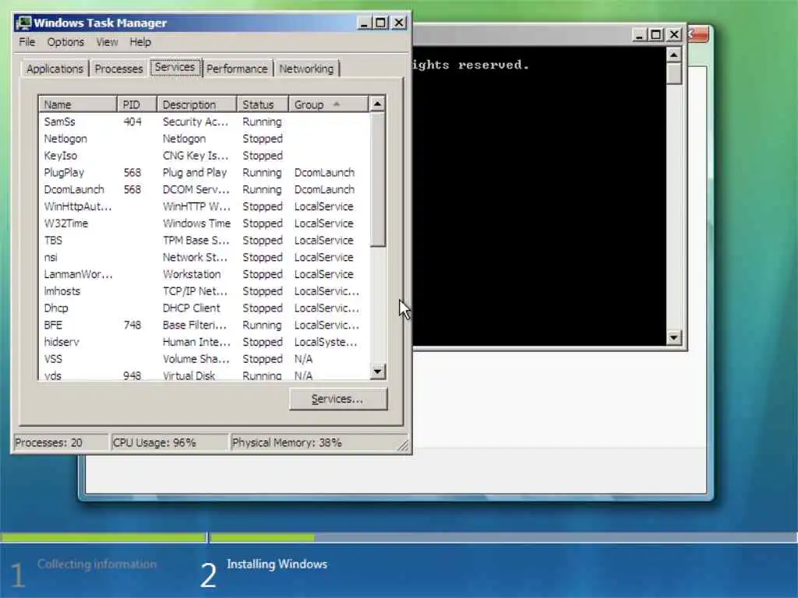Sort by Description column header
798x598 pixels.
197,104
